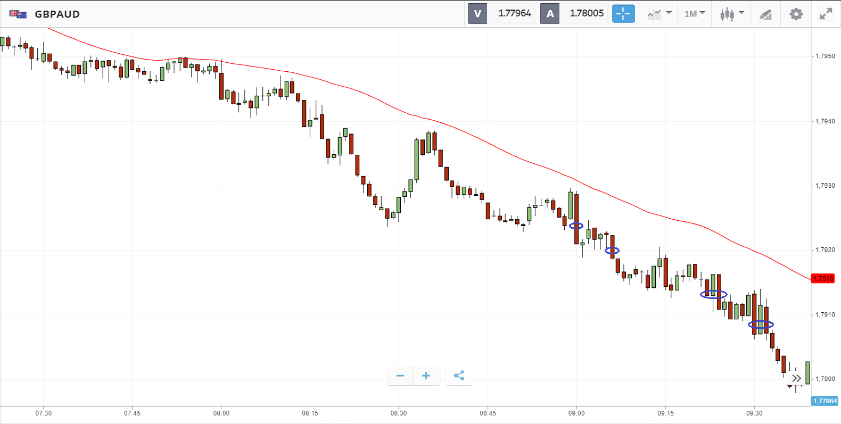Open the 1M timeframe dropdown
The width and height of the screenshot is (841, 424).
coord(695,14)
